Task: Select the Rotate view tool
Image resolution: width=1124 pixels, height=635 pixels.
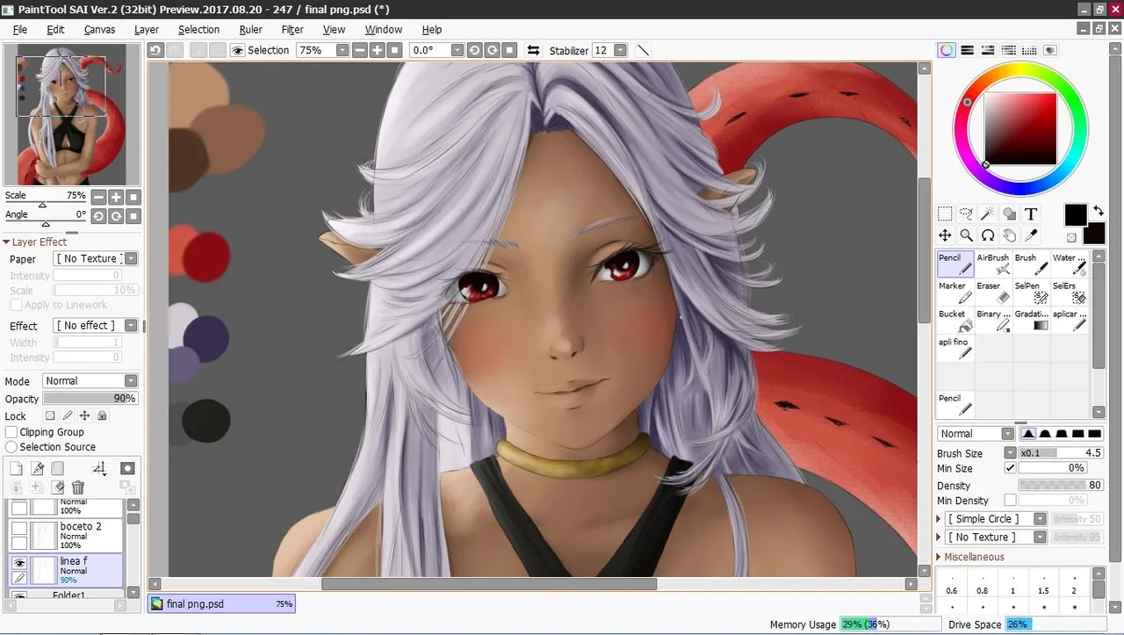Action: [988, 235]
